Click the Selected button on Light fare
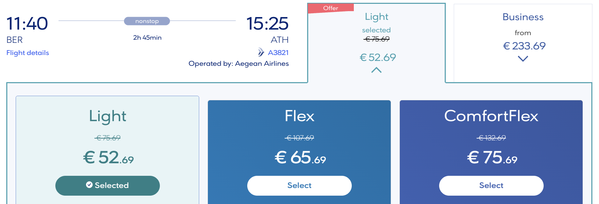The height and width of the screenshot is (204, 599). click(107, 186)
